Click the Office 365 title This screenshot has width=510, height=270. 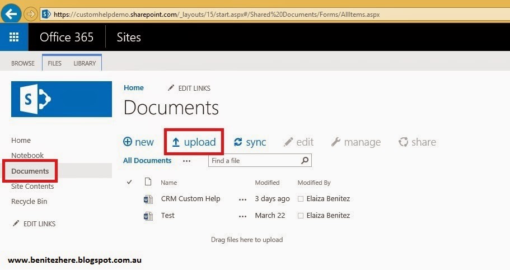(x=67, y=37)
